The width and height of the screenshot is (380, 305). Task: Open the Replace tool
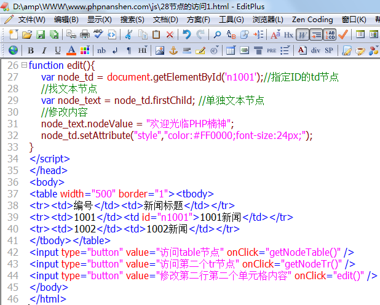point(231,34)
